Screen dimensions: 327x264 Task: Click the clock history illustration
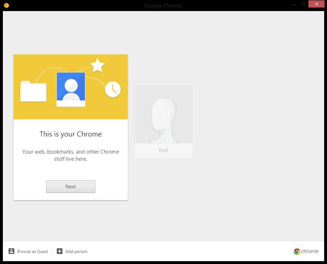113,89
